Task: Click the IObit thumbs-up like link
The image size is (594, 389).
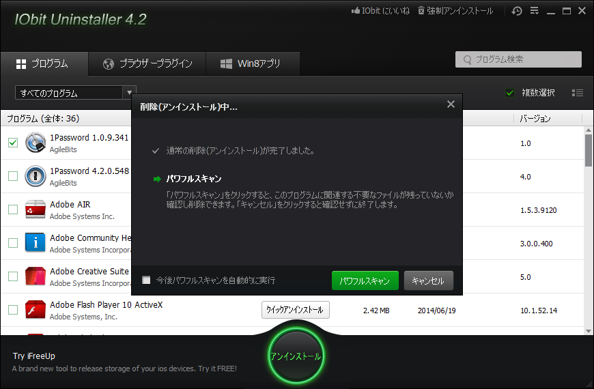Action: pyautogui.click(x=380, y=11)
